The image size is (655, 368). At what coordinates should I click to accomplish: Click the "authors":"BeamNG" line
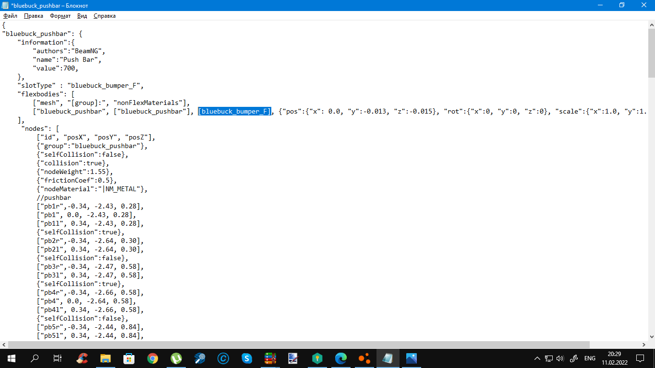[69, 51]
